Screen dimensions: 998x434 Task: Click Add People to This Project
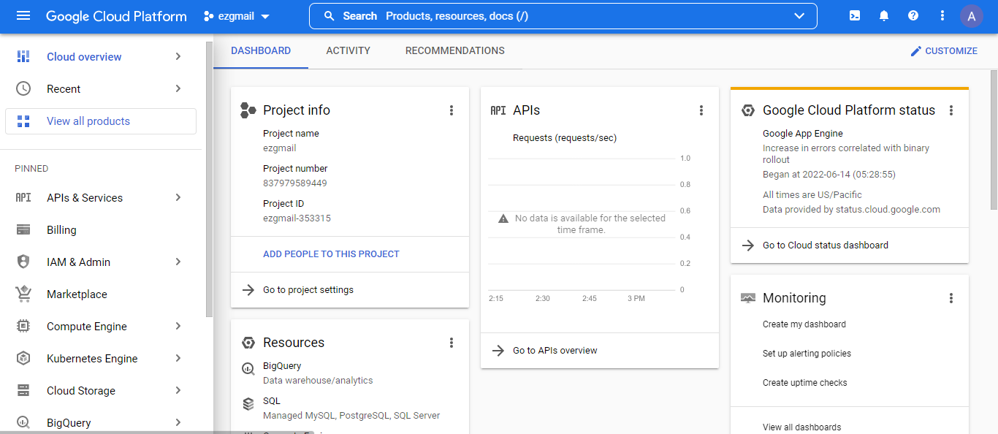[331, 254]
